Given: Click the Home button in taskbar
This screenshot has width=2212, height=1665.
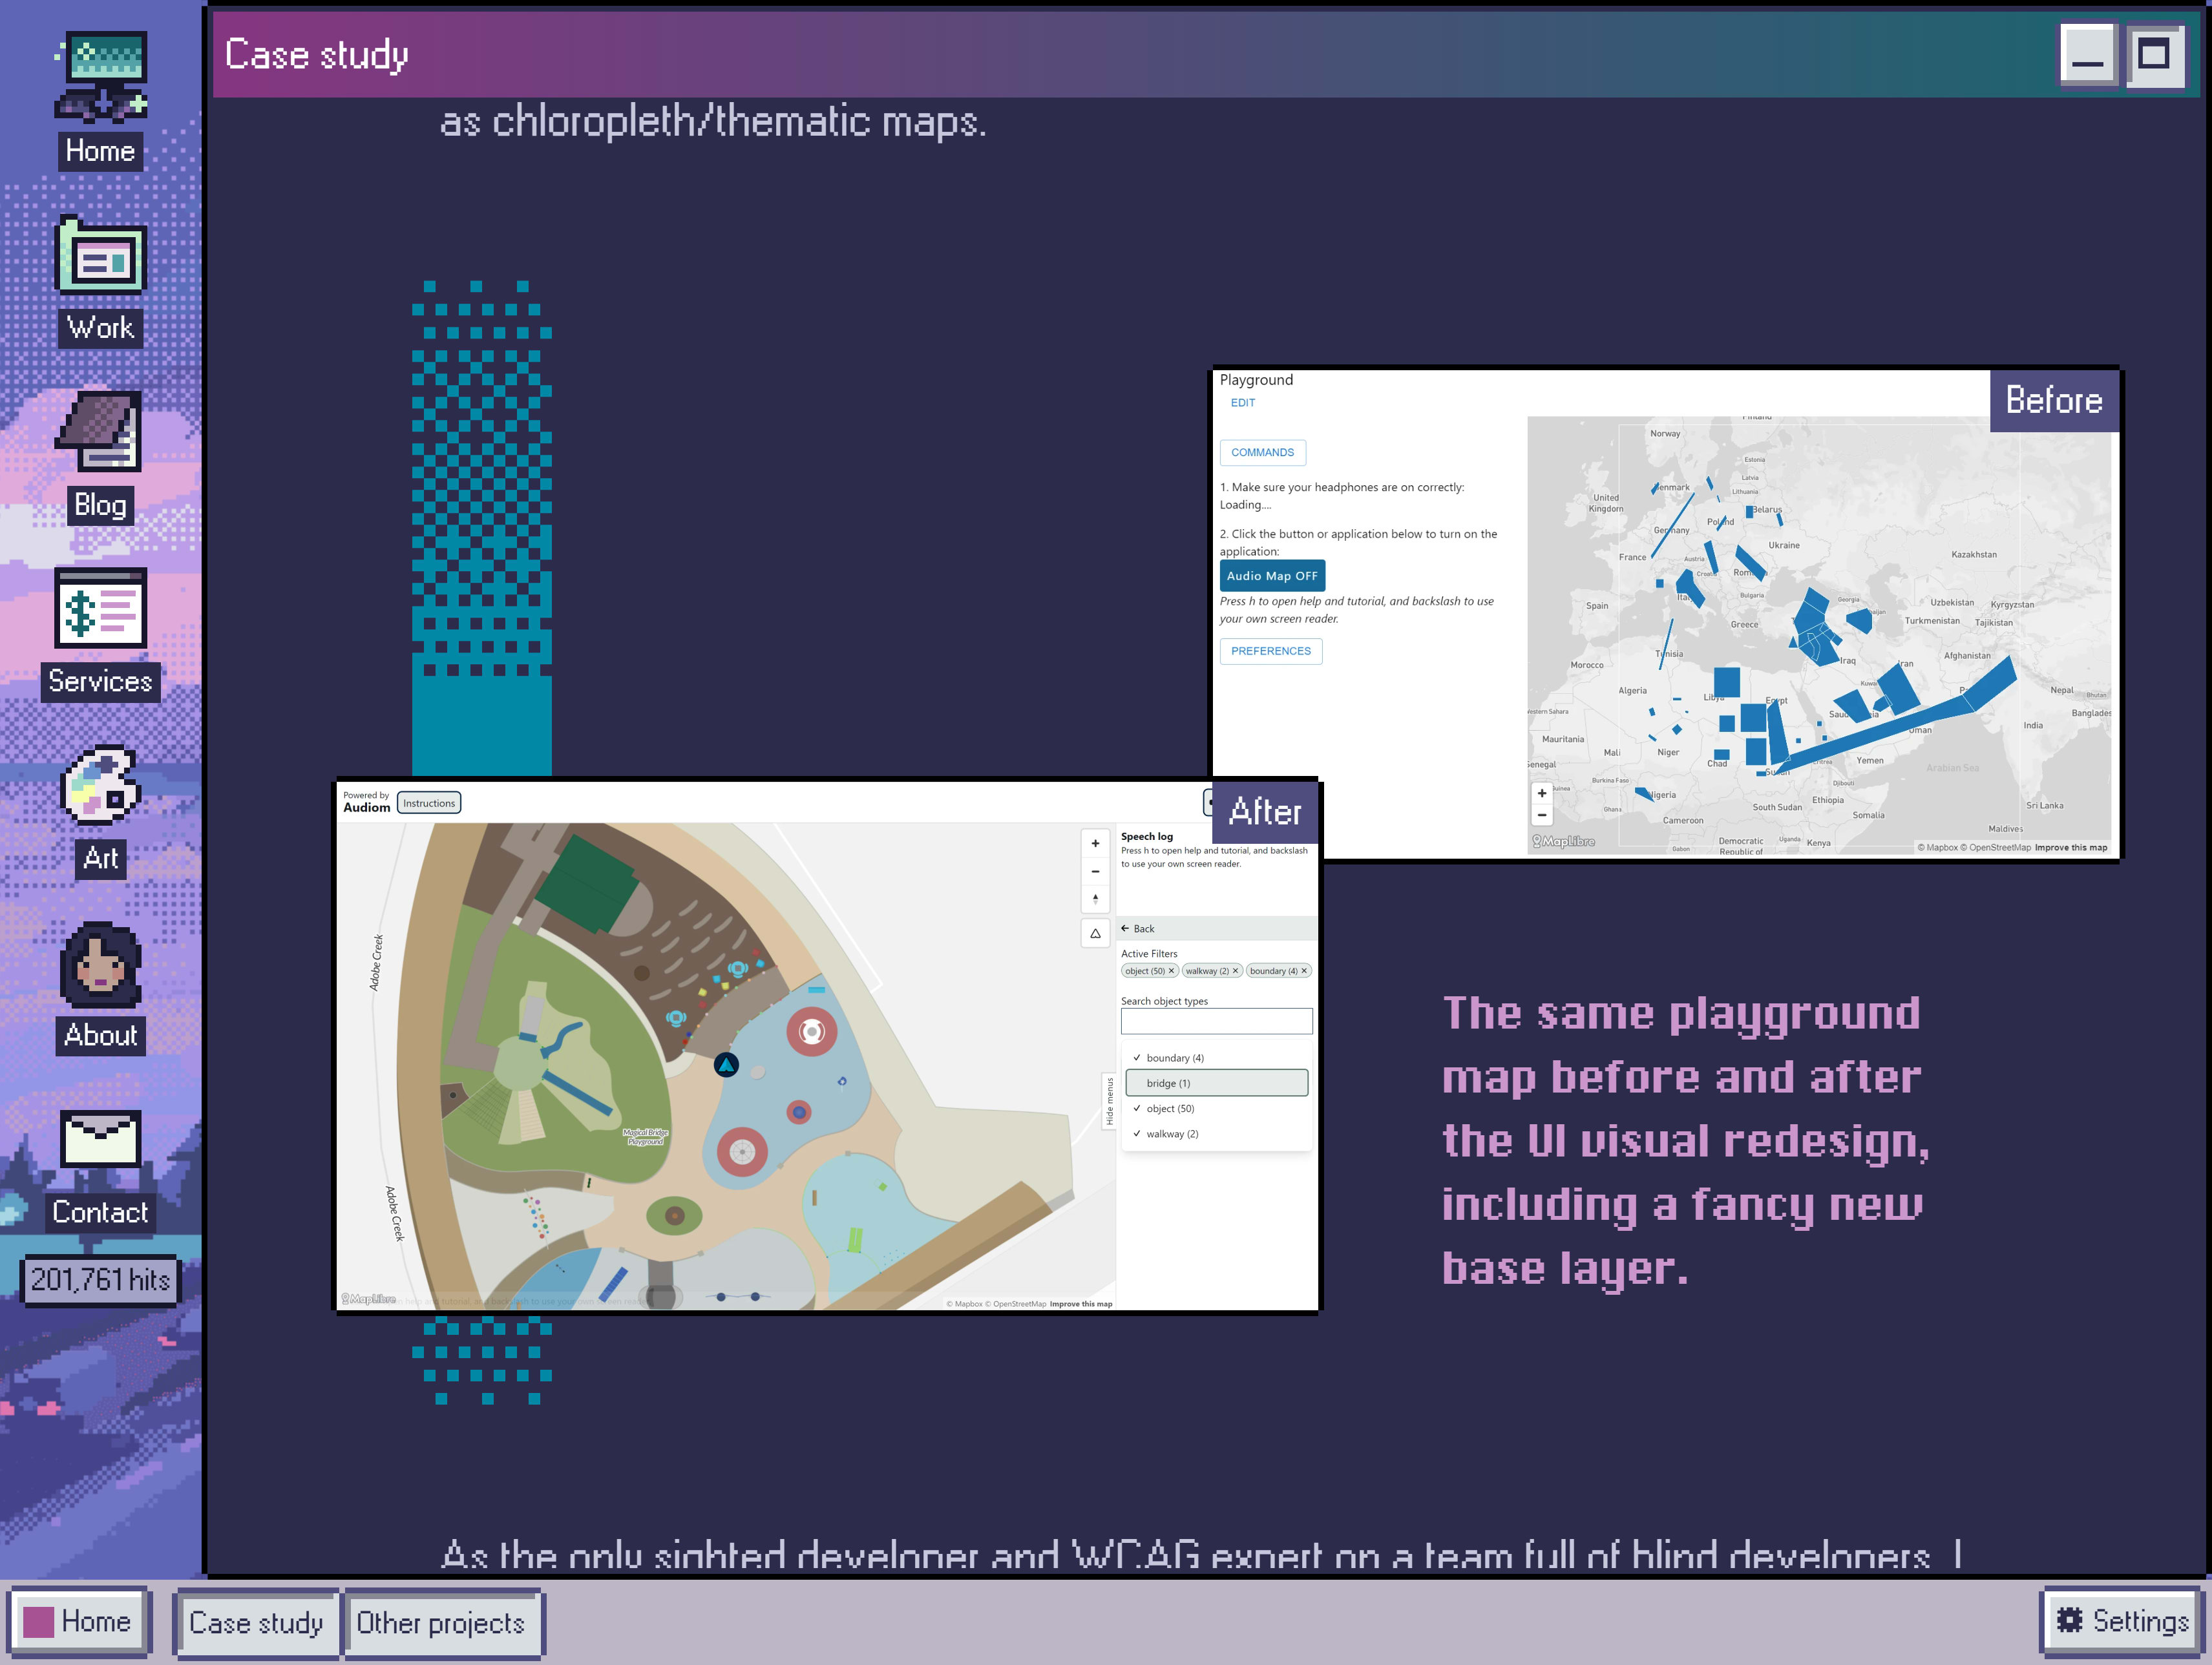Looking at the screenshot, I should [x=80, y=1621].
